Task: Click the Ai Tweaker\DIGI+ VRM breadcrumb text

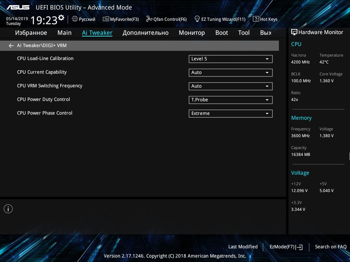Action: pos(42,45)
